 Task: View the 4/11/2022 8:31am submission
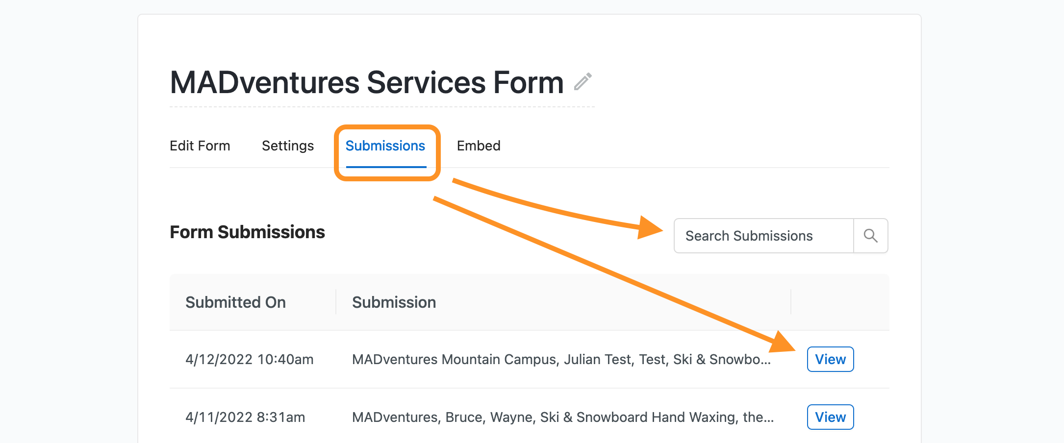click(x=830, y=417)
